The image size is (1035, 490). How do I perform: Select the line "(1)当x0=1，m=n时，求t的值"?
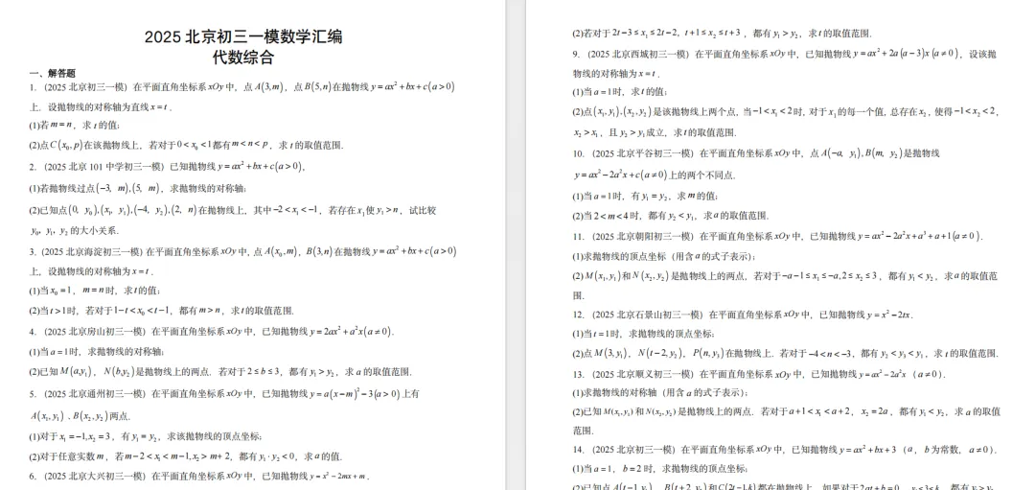point(94,291)
